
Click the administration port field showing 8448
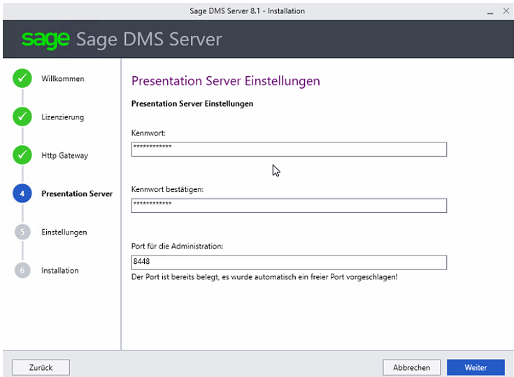[x=288, y=263]
